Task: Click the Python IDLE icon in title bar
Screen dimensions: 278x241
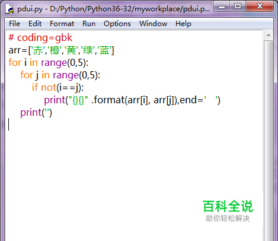Action: coord(9,9)
